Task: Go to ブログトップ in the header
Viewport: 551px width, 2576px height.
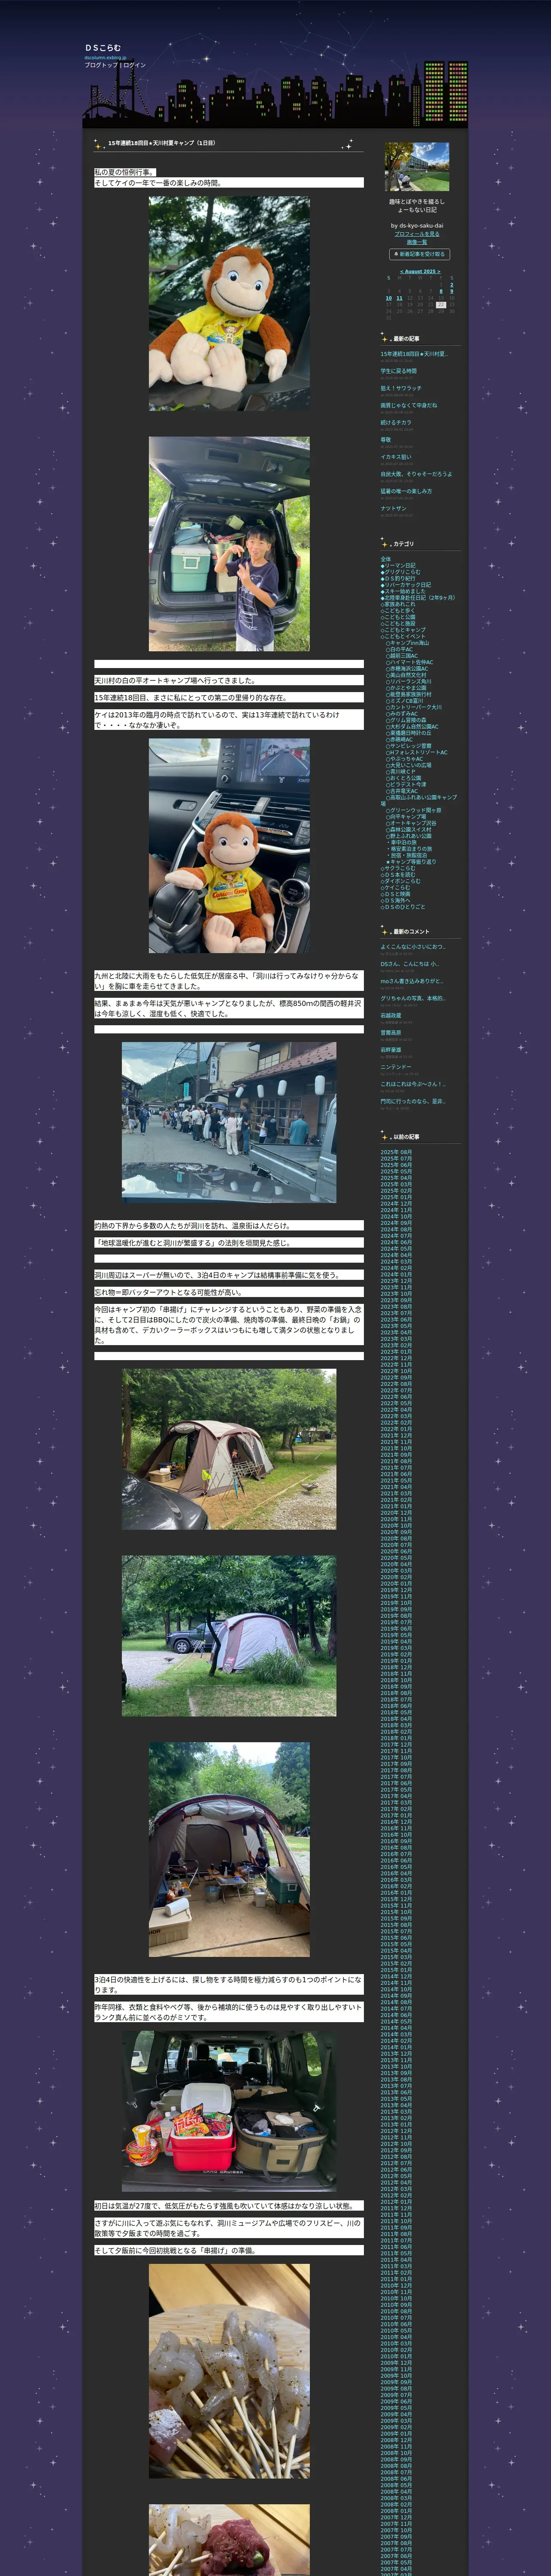Action: click(101, 65)
